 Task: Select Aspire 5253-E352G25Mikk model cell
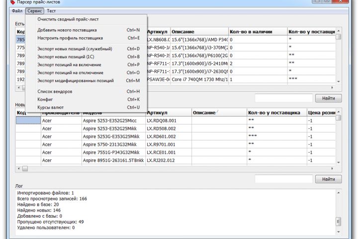coord(113,128)
